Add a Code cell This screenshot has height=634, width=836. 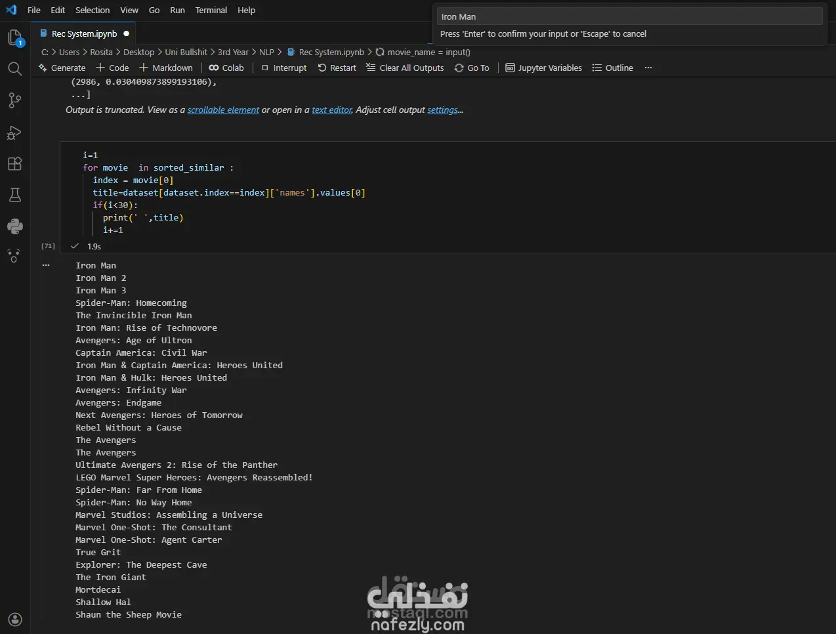tap(112, 68)
